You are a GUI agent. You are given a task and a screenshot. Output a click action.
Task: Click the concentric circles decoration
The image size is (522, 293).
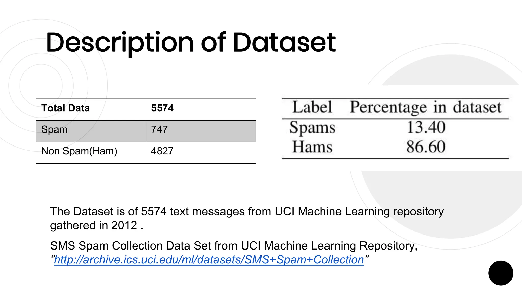click(41, 85)
